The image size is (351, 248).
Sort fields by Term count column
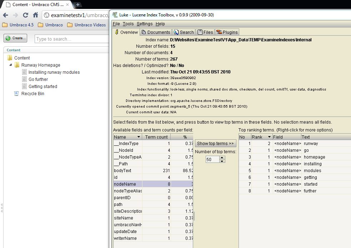point(156,137)
